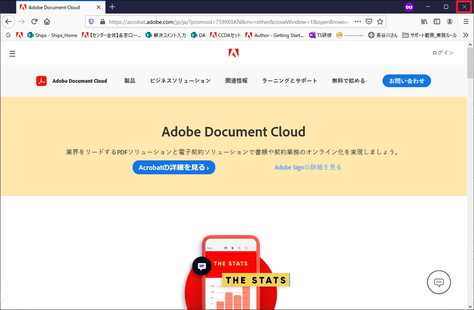Open the 解決コメント入力 bookmark

(x=166, y=35)
